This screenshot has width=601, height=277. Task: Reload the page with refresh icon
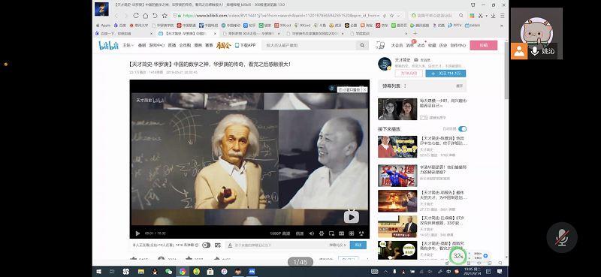pyautogui.click(x=136, y=16)
